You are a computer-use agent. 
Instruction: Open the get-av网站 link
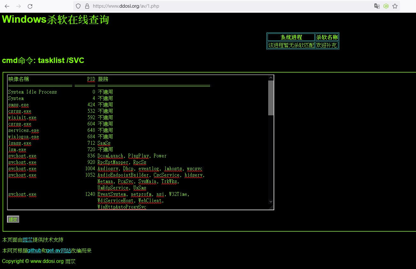[59, 250]
